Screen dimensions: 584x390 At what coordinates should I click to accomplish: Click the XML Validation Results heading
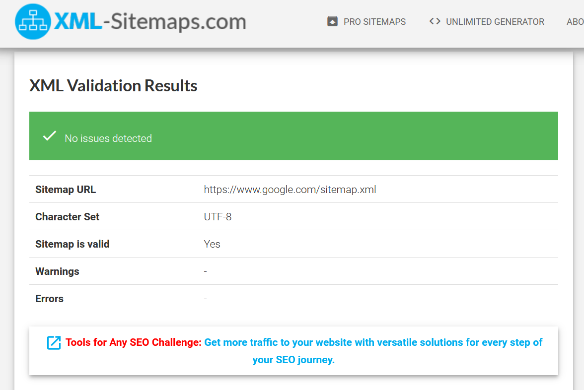pos(113,86)
